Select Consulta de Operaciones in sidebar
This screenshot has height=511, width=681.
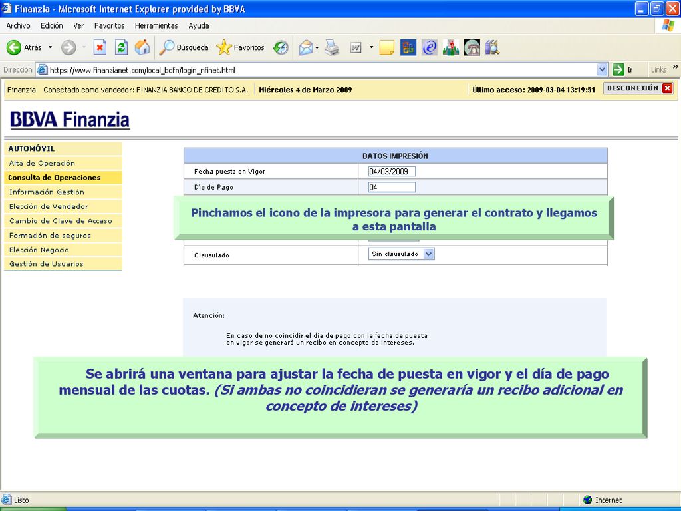click(63, 177)
